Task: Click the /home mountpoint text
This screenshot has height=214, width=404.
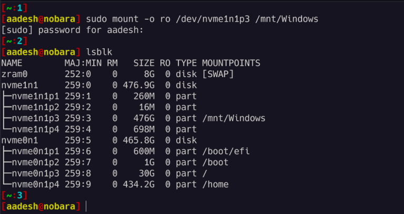Action: point(215,185)
